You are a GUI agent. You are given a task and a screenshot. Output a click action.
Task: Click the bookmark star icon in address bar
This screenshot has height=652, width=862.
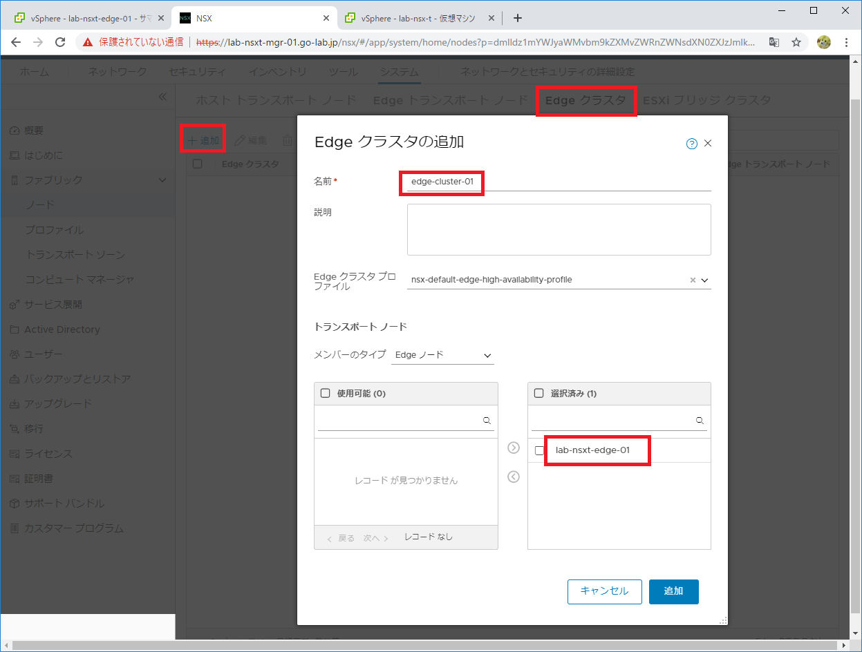coord(796,42)
